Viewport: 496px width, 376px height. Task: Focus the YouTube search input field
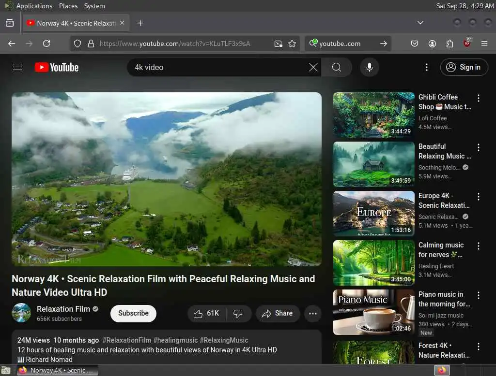[218, 67]
